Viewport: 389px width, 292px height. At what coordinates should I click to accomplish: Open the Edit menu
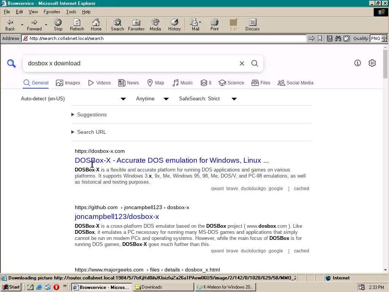click(x=19, y=12)
